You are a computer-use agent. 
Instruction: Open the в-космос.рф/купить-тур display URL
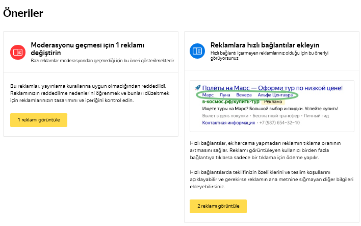231,102
